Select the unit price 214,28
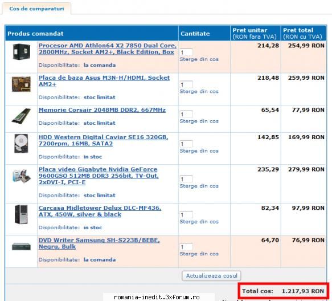Image resolution: width=332 pixels, height=301 pixels. click(x=268, y=46)
